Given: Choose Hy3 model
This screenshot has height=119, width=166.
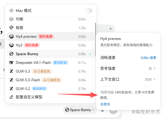Looking at the screenshot, I should tap(51, 45).
